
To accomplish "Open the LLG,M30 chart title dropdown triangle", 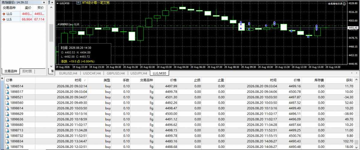I will point(58,3).
